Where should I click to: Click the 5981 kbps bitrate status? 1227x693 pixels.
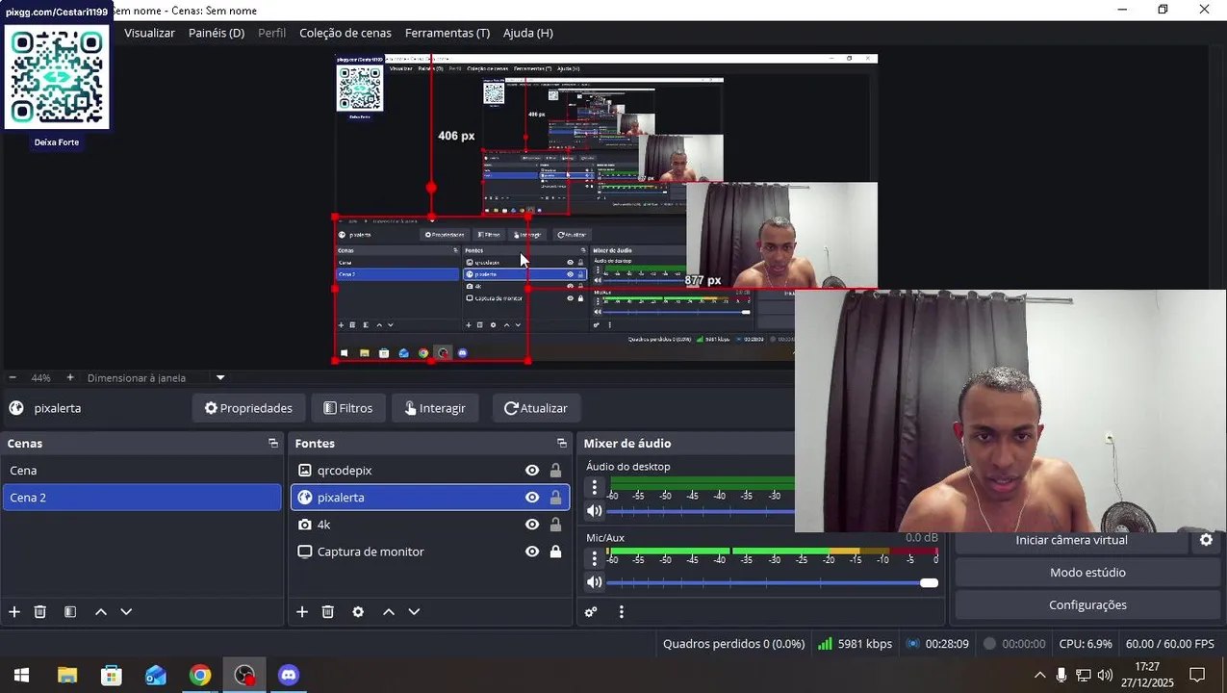pyautogui.click(x=855, y=644)
